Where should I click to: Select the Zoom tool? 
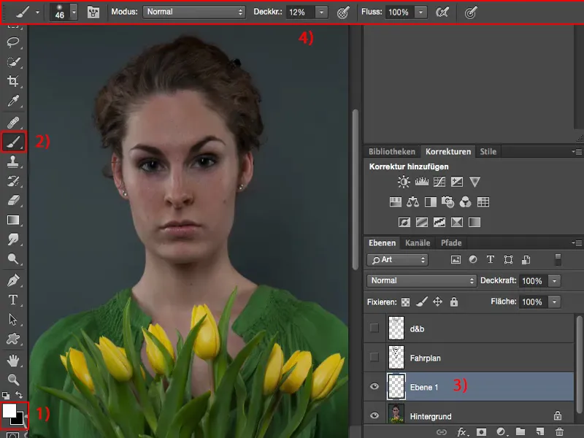click(13, 380)
